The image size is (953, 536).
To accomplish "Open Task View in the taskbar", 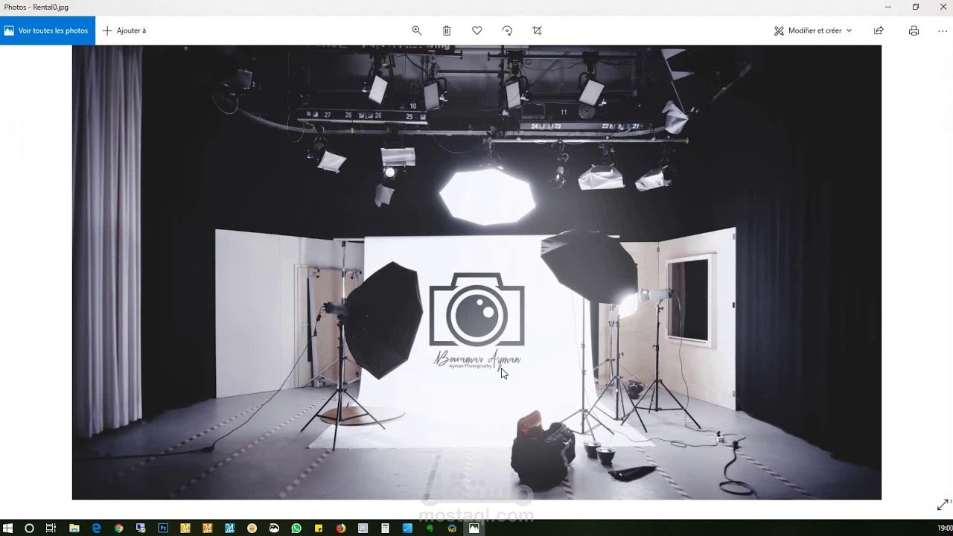I will pyautogui.click(x=51, y=529).
